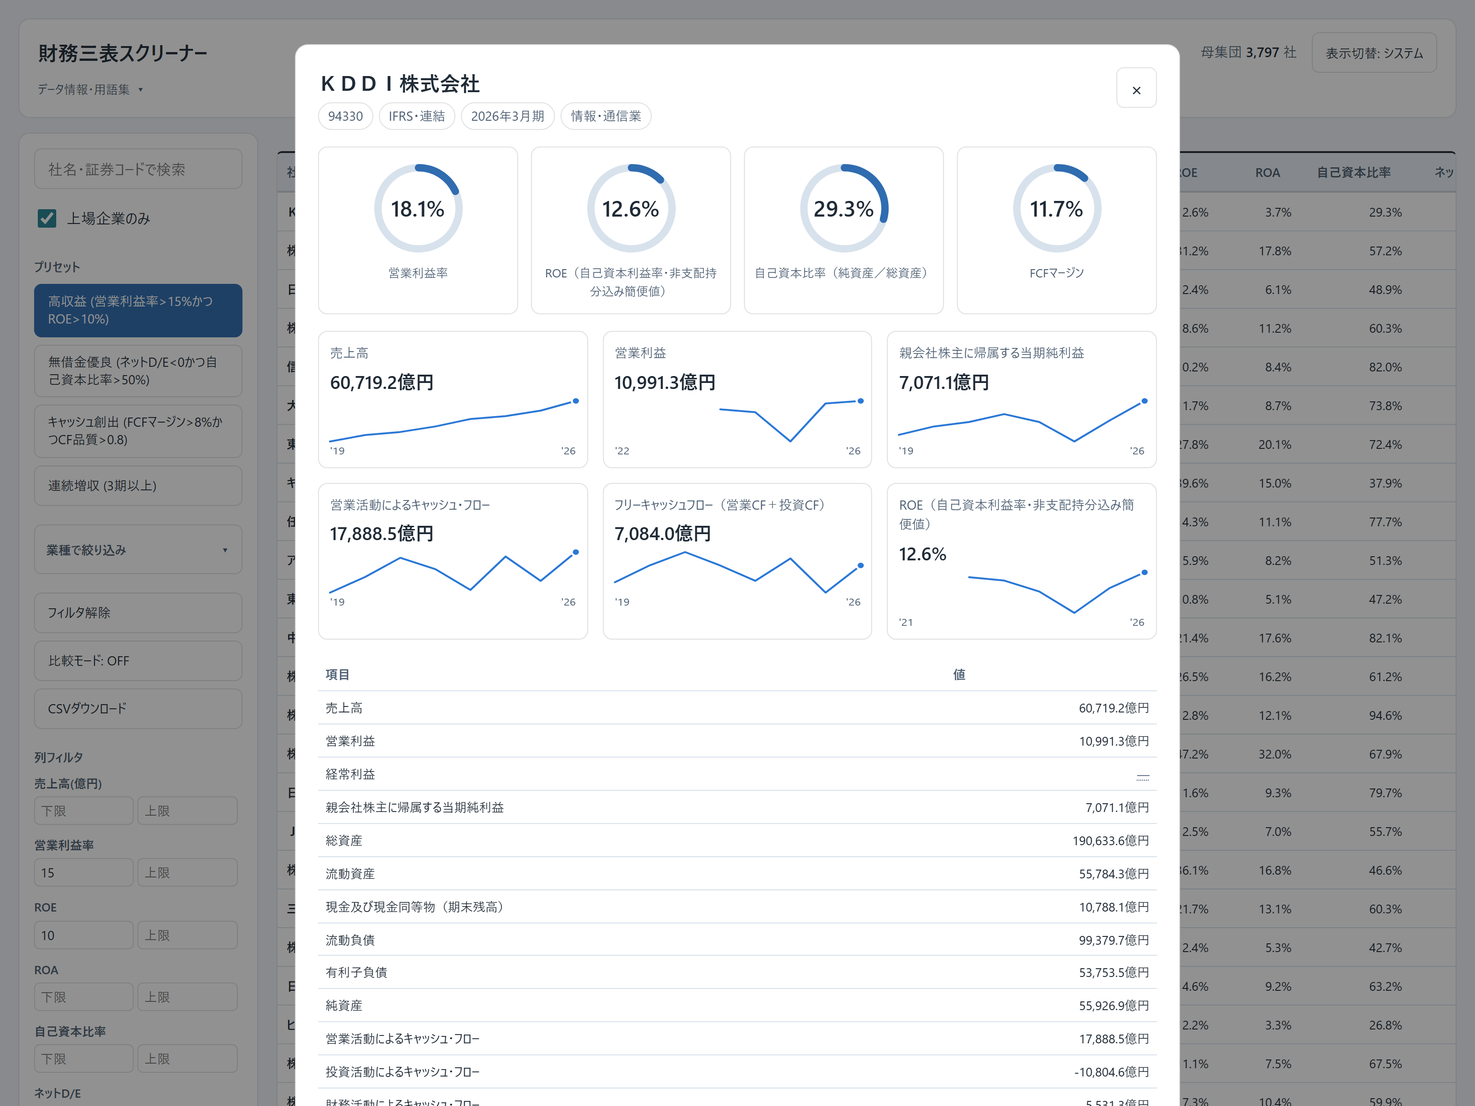The image size is (1475, 1106).
Task: Toggle 比較モード: OFF button
Action: (x=138, y=661)
